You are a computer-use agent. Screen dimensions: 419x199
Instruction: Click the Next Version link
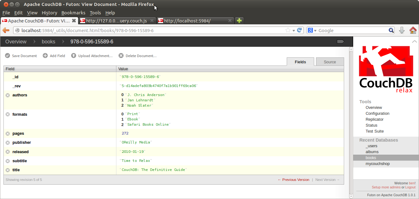[328, 180]
